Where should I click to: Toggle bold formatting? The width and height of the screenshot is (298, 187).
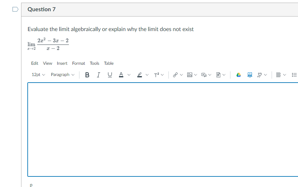87,75
